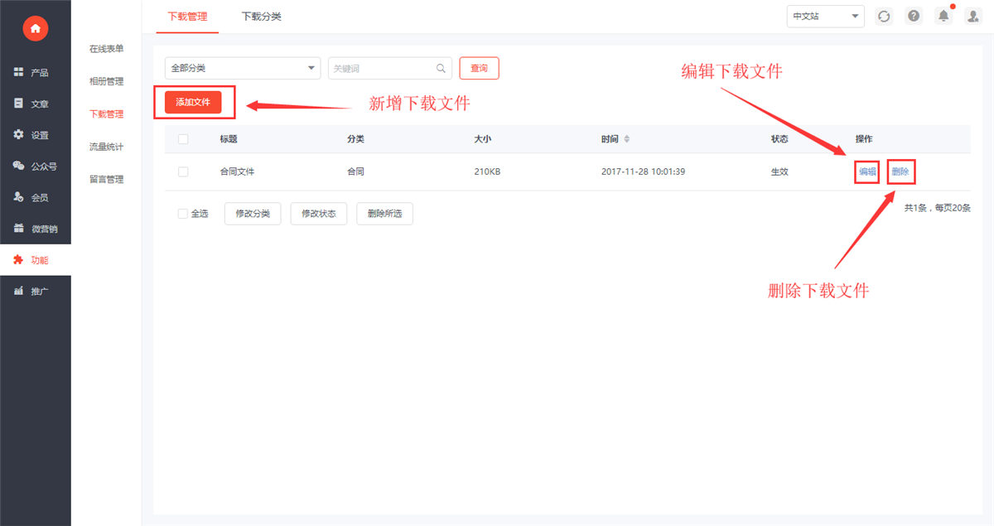Screen dimensions: 994x526
Task: Switch to the 下载分类 tab
Action: [x=261, y=17]
